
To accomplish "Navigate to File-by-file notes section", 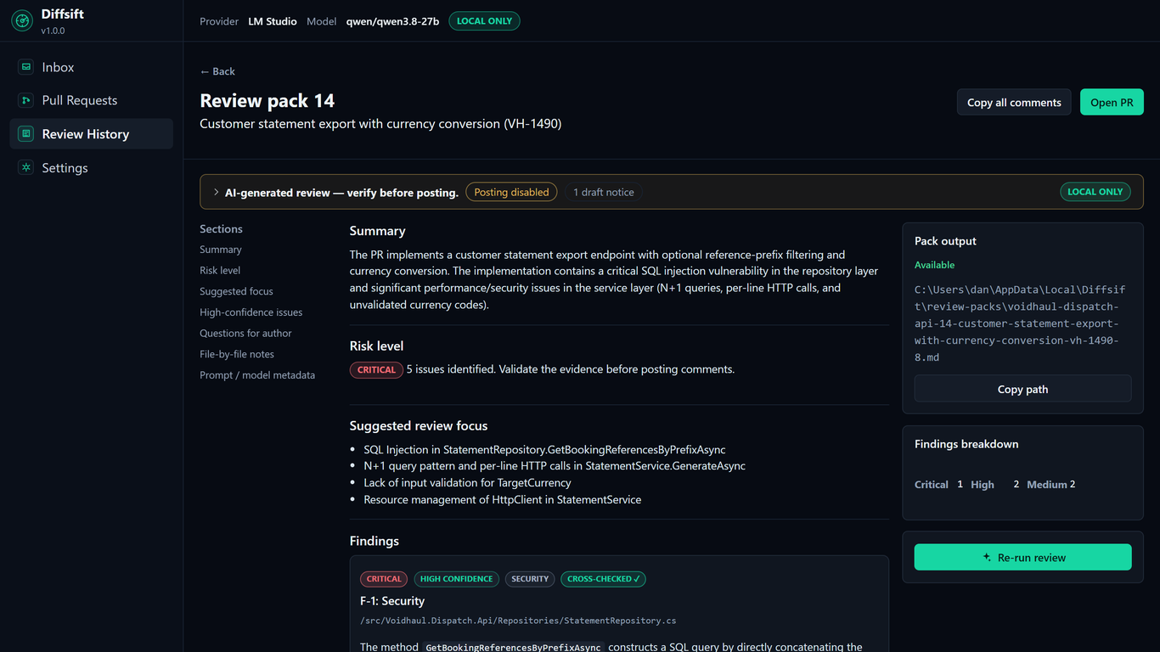I will (237, 354).
